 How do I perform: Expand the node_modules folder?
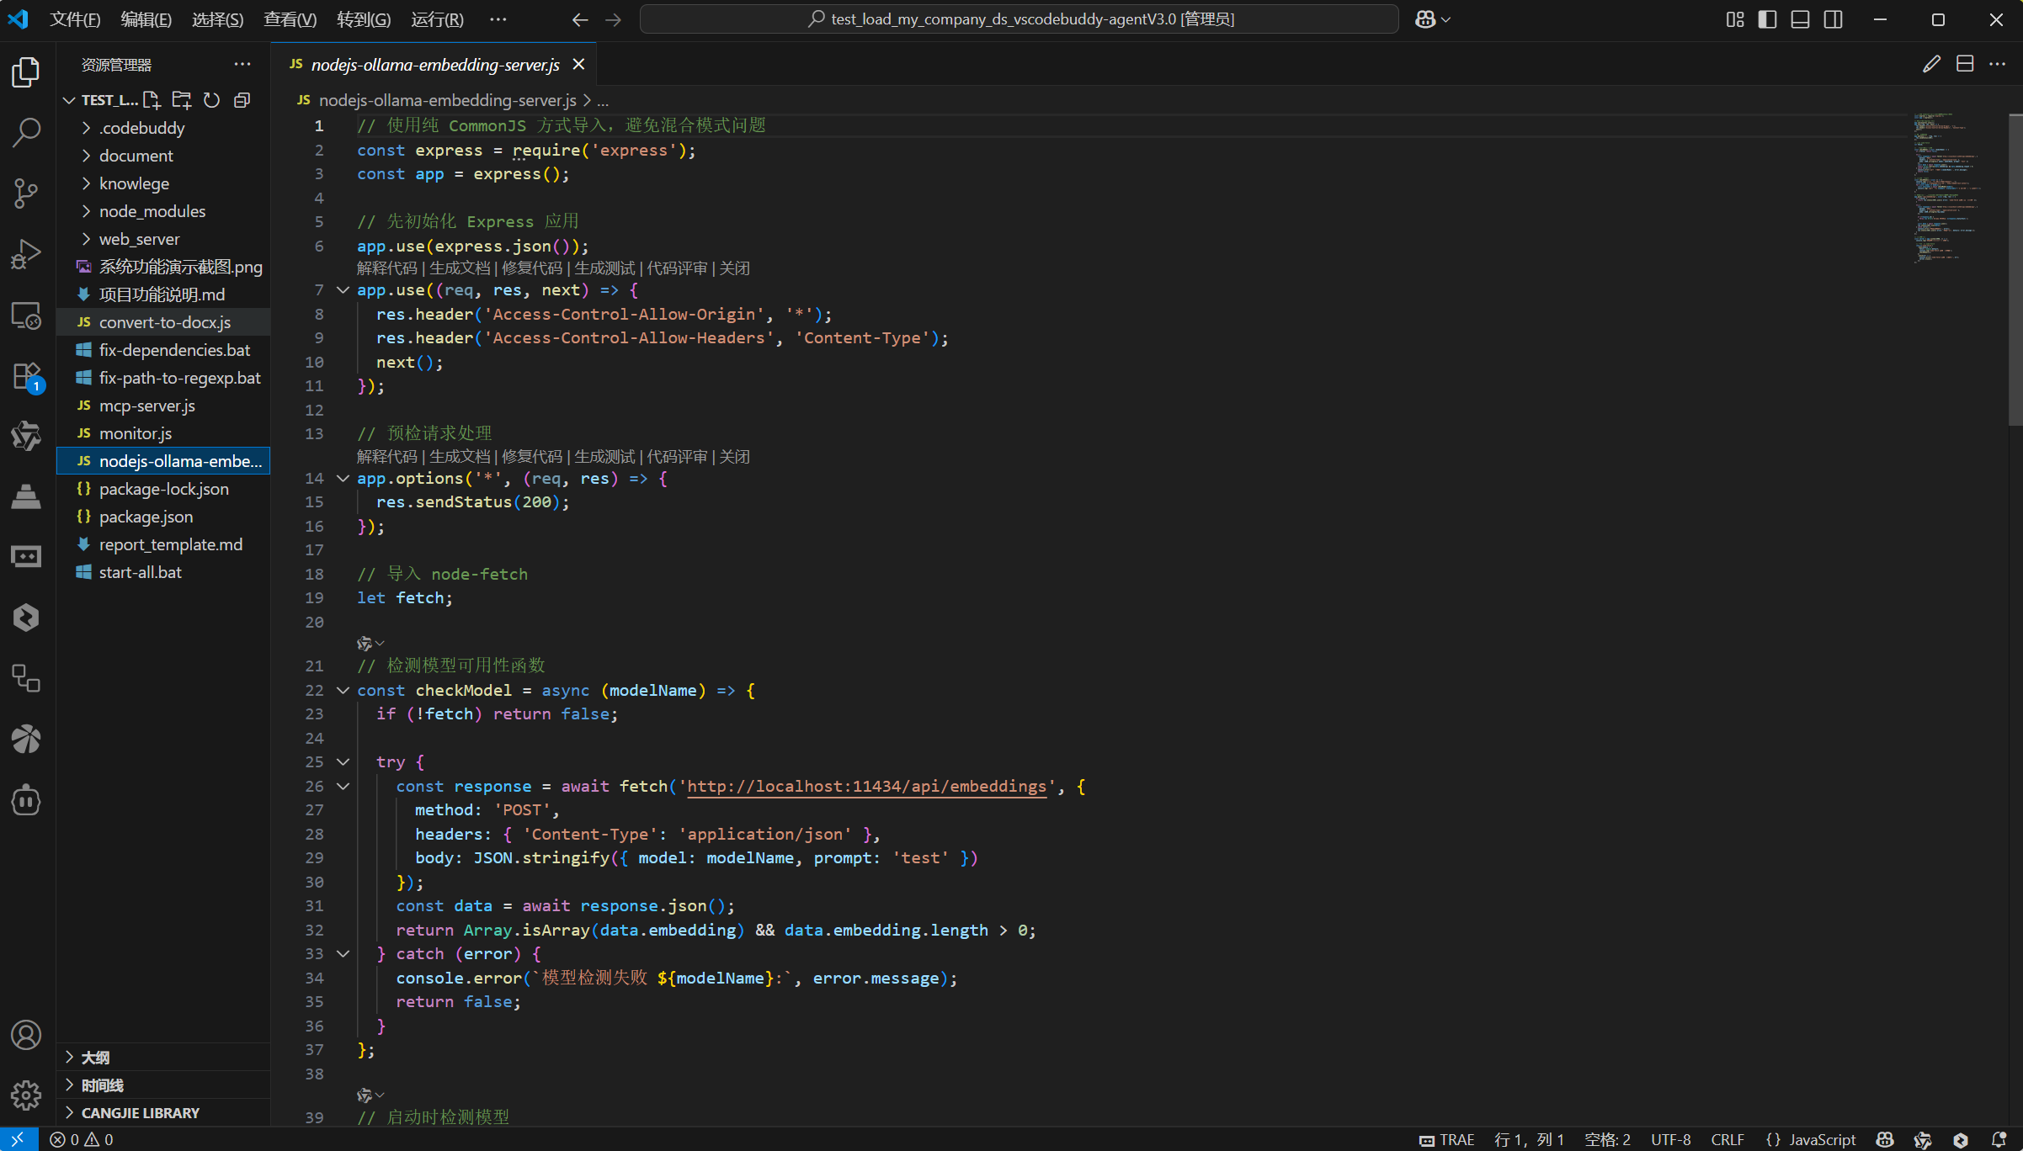152,211
